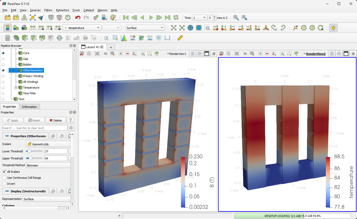Show the Primary Winding pipeline item
This screenshot has width=357, height=219.
[x=3, y=76]
